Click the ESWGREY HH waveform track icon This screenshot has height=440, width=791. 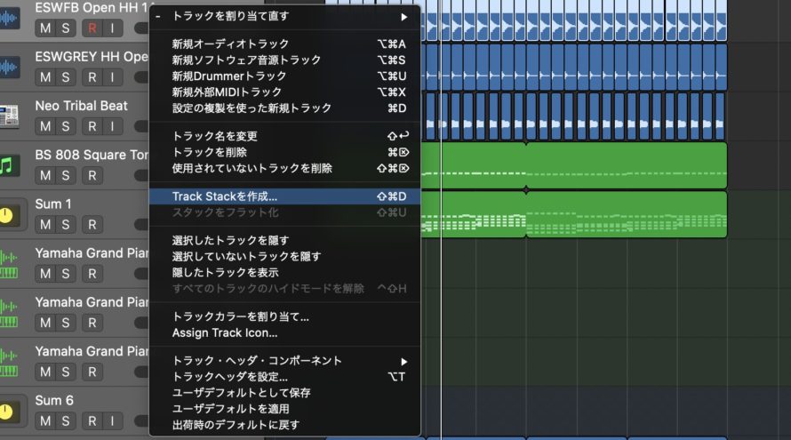pyautogui.click(x=11, y=67)
